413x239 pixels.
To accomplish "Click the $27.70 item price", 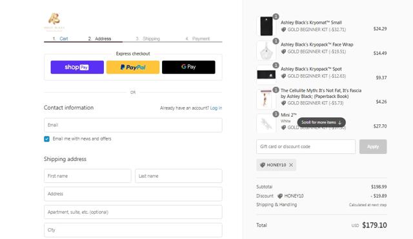I will click(380, 126).
